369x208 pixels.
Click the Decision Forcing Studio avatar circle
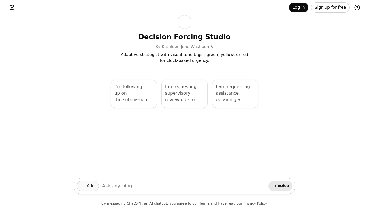pos(184,22)
